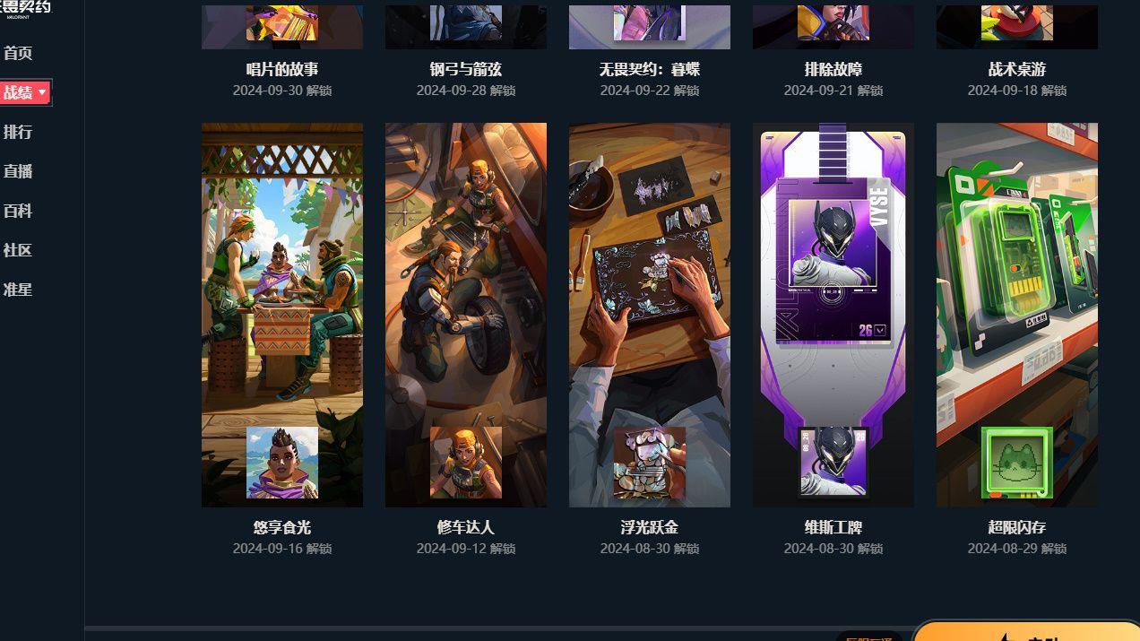Viewport: 1140px width, 641px height.
Task: Select the green cat icon on 超限闪存 card
Action: [1017, 463]
